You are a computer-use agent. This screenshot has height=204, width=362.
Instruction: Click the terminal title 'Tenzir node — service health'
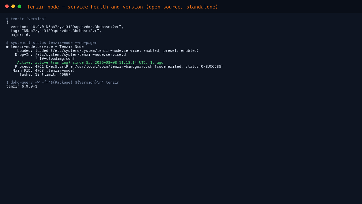tap(122, 7)
